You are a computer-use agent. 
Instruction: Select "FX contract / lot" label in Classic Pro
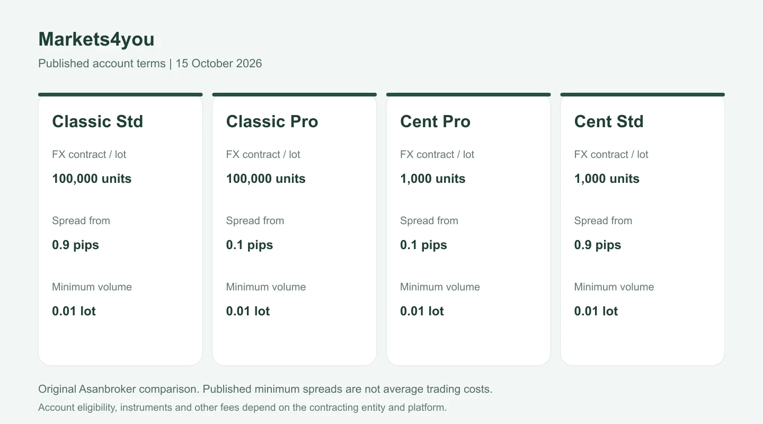coord(263,155)
